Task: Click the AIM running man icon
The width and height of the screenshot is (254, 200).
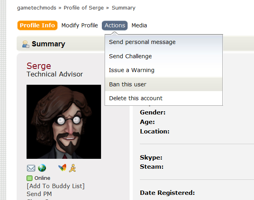Action: tap(73, 168)
